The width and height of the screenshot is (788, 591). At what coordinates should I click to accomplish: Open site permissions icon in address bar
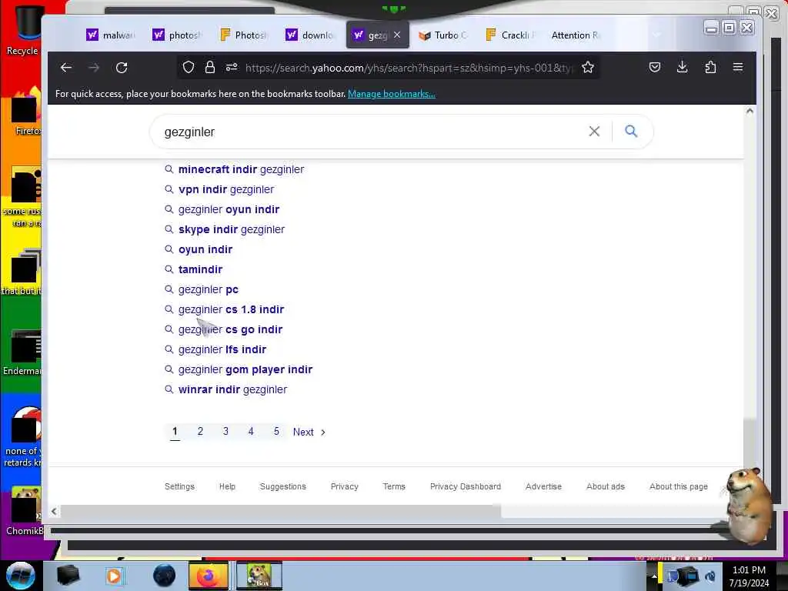tap(231, 68)
